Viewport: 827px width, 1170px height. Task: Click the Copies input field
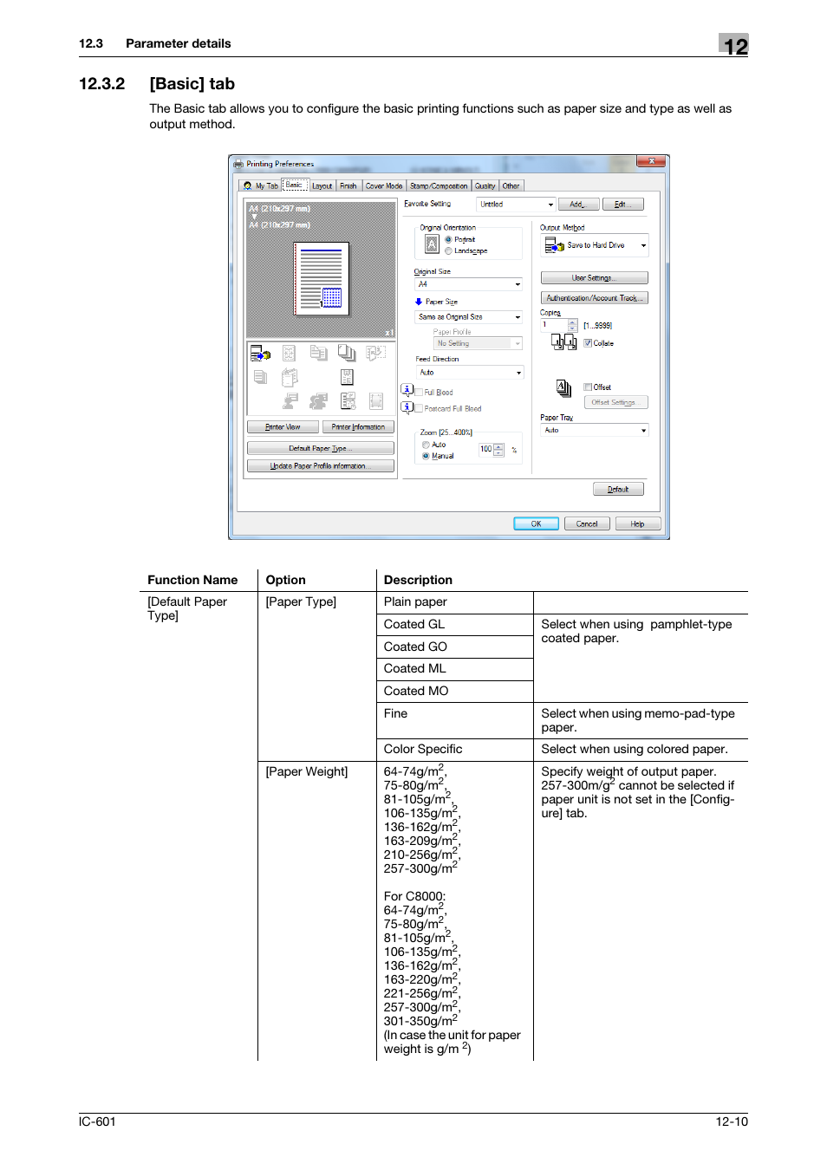[x=555, y=325]
